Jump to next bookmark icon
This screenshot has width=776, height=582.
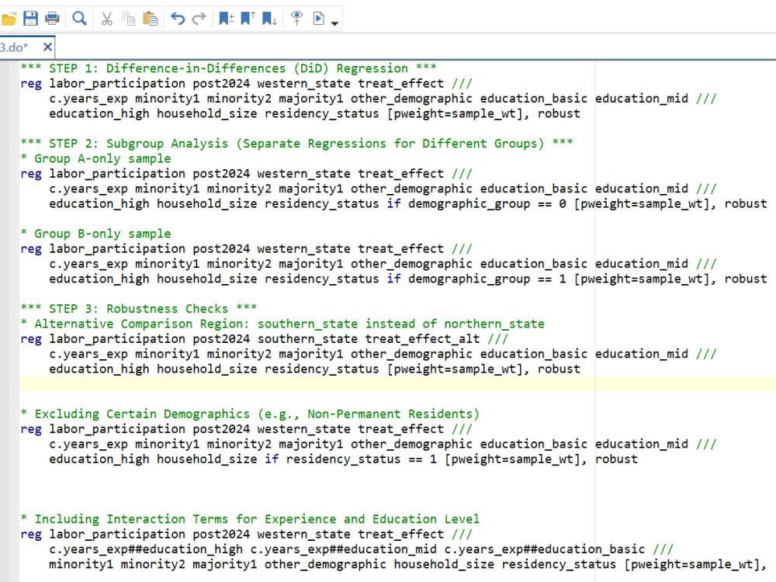269,19
